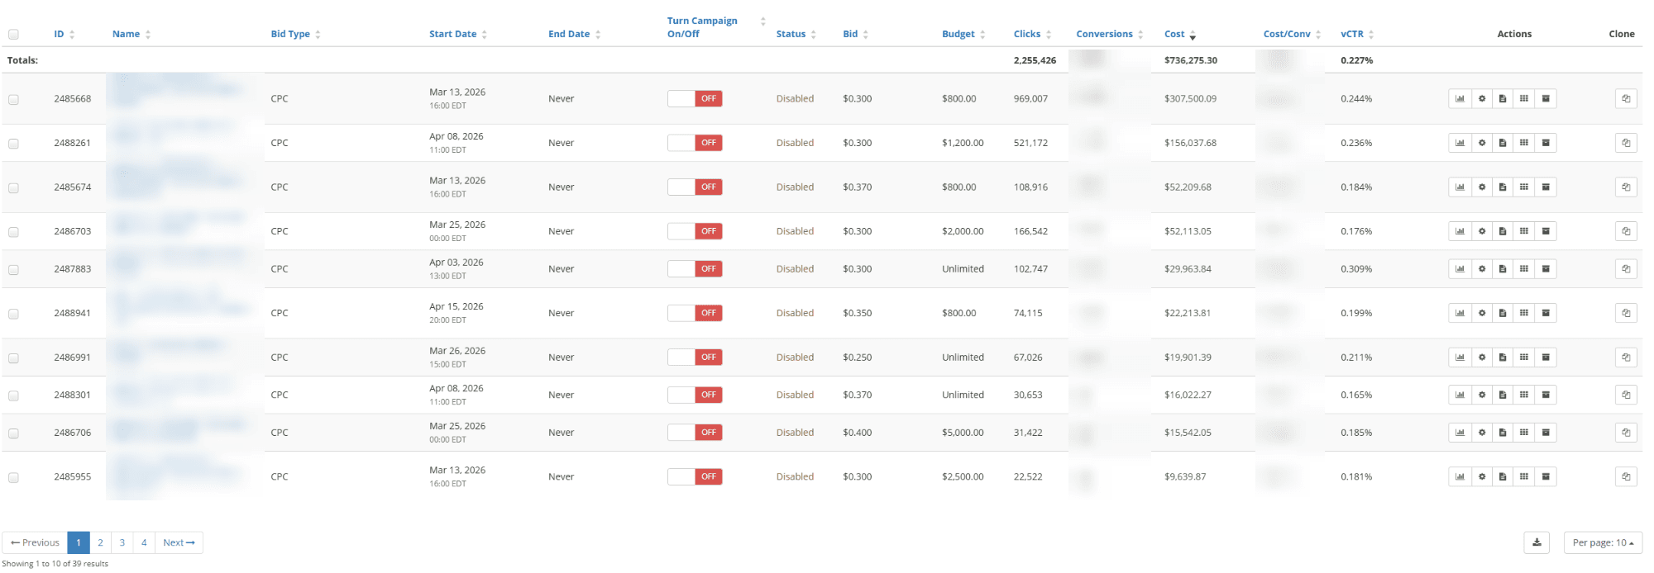Archive campaign 2486706 via box icon
The height and width of the screenshot is (573, 1654).
click(x=1546, y=433)
